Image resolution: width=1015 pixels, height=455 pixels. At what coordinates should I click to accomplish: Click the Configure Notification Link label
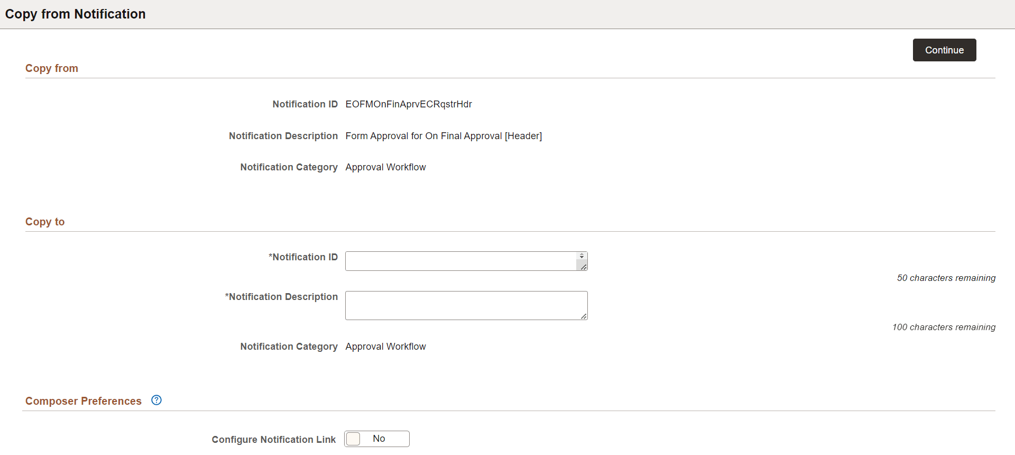[x=274, y=440]
